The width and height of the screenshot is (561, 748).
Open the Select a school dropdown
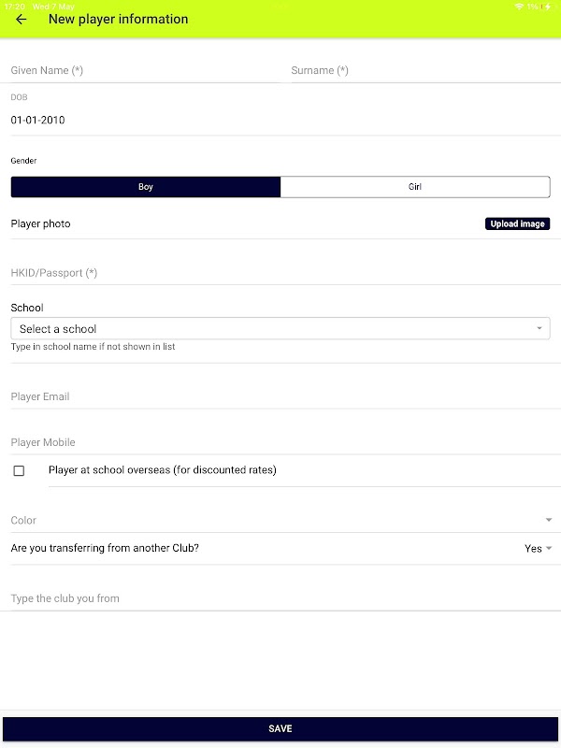[280, 329]
